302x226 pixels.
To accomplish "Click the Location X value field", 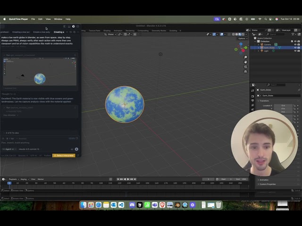I will point(283,105).
